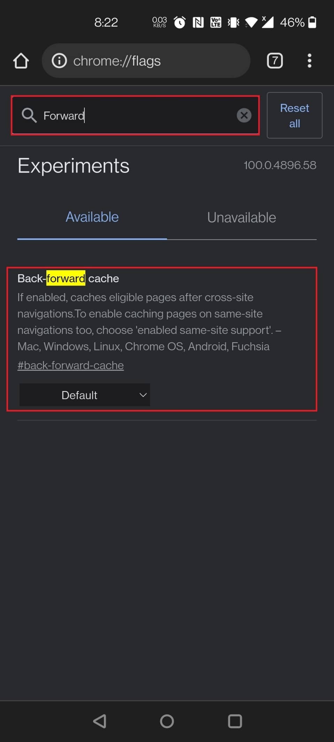Tap the alarm clock status icon

coord(180,22)
